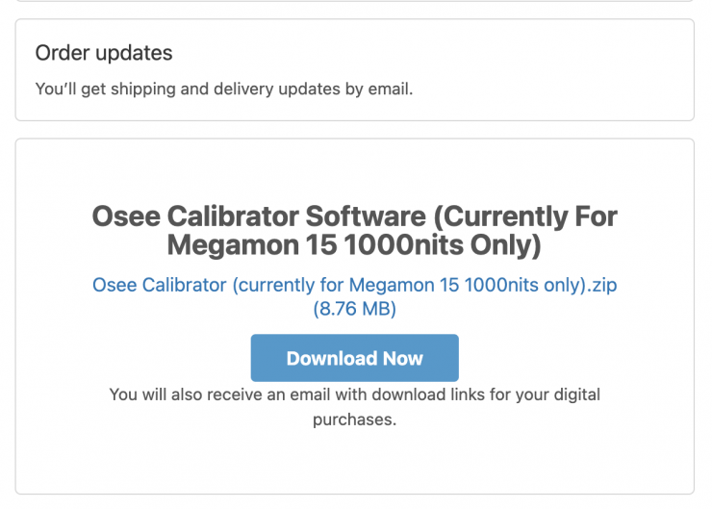This screenshot has height=509, width=712.
Task: Click the title's second line "Megamon 15 1000nits Only)"
Action: [354, 244]
